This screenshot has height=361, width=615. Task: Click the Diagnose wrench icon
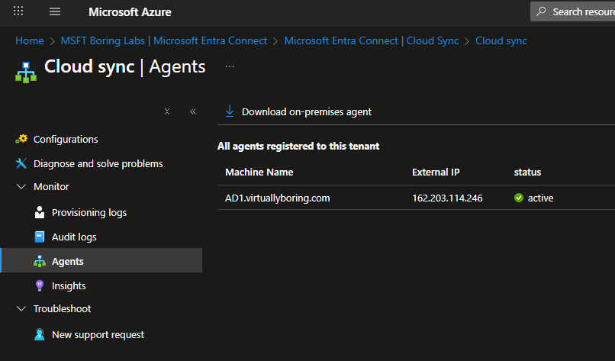(21, 163)
